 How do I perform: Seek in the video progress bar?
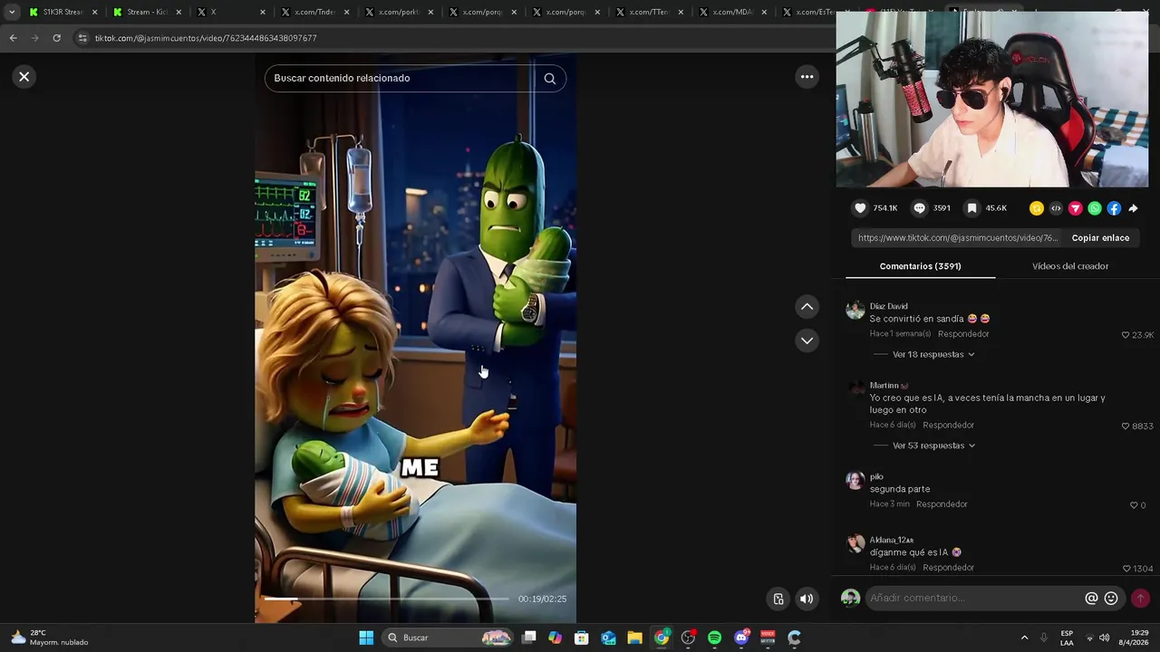pos(387,599)
